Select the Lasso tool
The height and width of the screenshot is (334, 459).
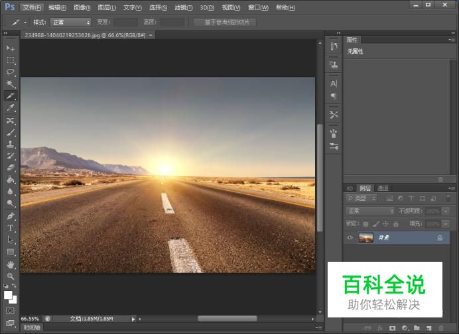(11, 72)
